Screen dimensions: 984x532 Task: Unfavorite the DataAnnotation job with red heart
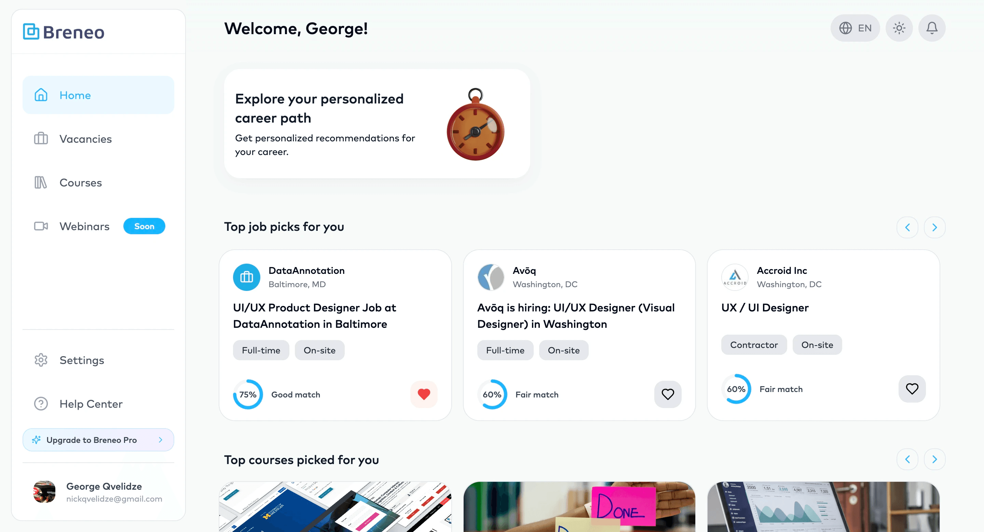click(424, 394)
